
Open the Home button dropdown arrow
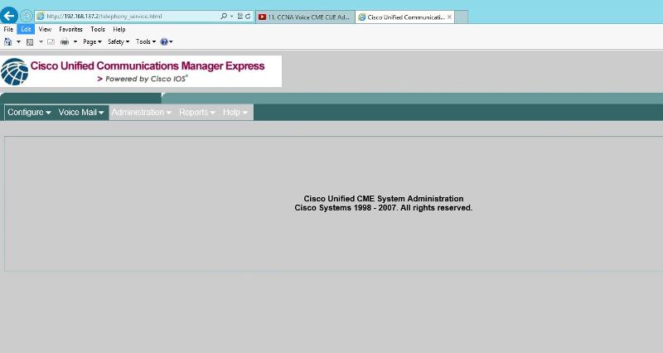(x=18, y=42)
